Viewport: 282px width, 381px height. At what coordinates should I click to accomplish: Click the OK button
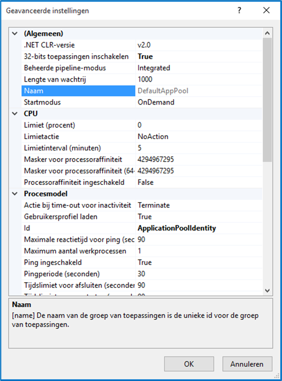click(x=189, y=364)
